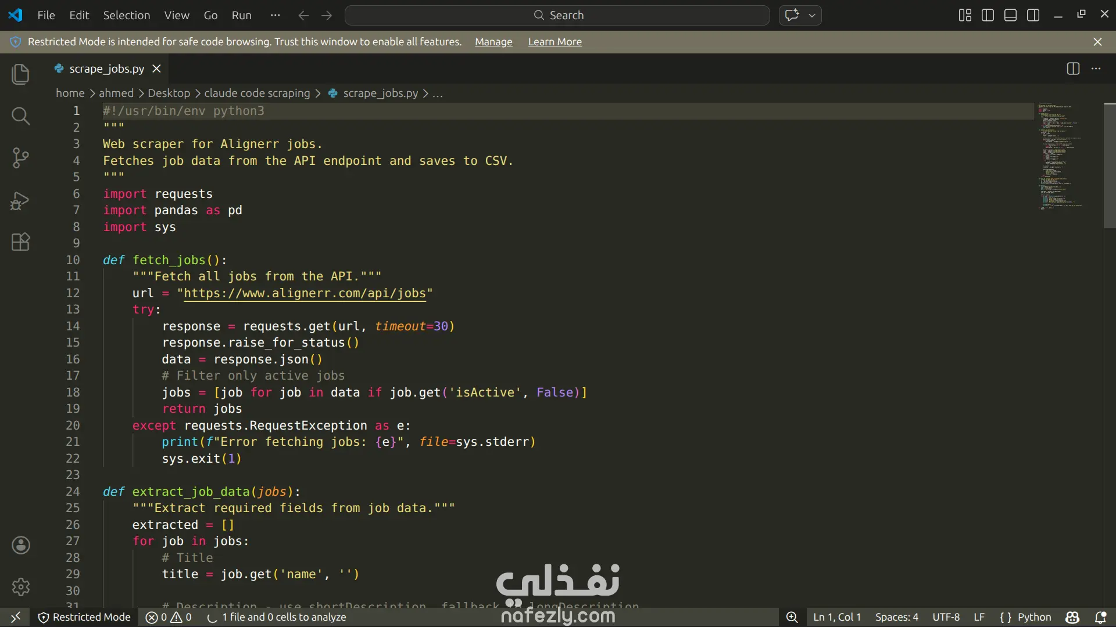Expand the hidden menus ellipsis in menu bar
1116x627 pixels.
(x=275, y=15)
